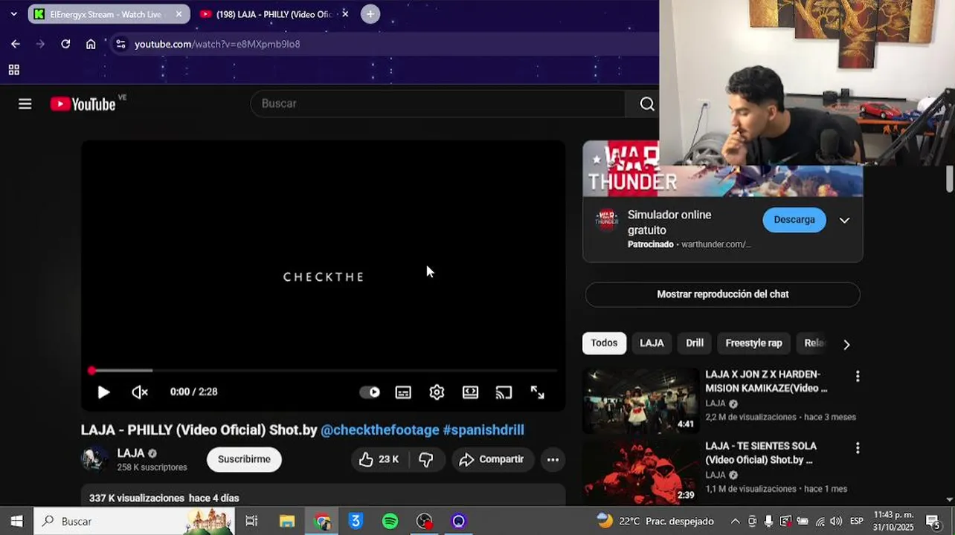View site information icon in address bar
Screen dimensions: 955x535
click(120, 44)
